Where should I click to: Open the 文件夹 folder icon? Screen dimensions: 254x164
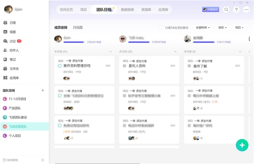click(x=6, y=69)
